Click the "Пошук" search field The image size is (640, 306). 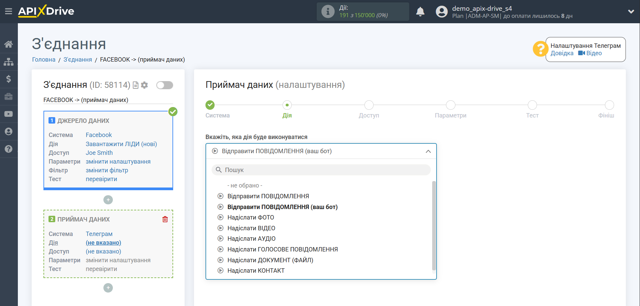[321, 170]
